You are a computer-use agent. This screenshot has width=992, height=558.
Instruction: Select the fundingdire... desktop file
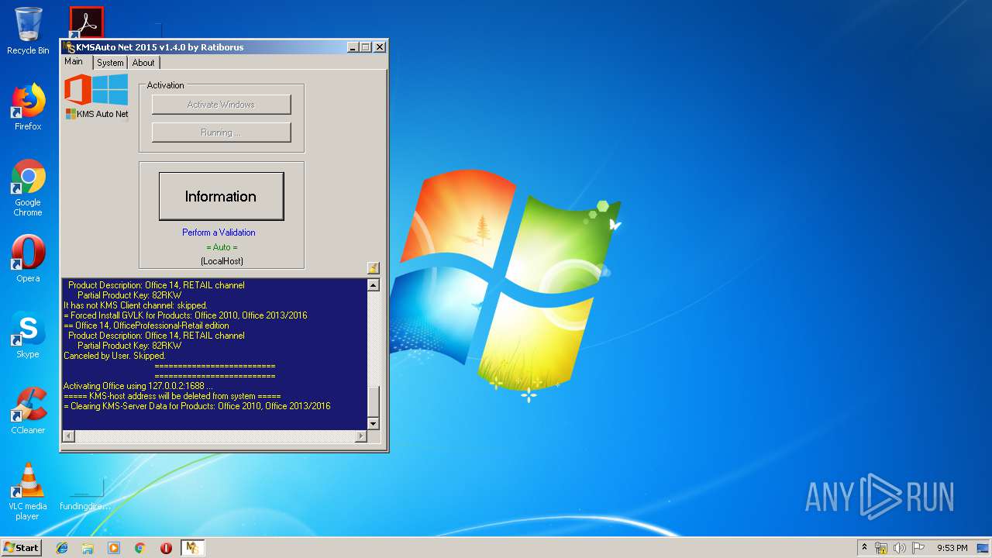(85, 493)
